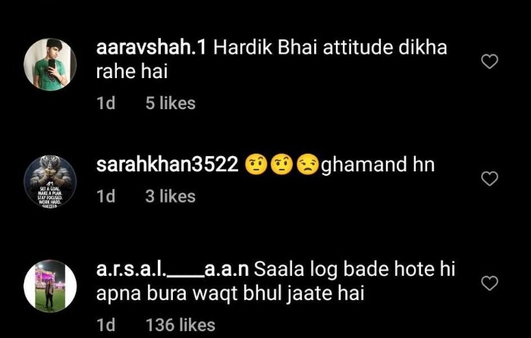Select the 'apna bura waqt bhul jaate hai' text
The width and height of the screenshot is (531, 338).
[231, 294]
